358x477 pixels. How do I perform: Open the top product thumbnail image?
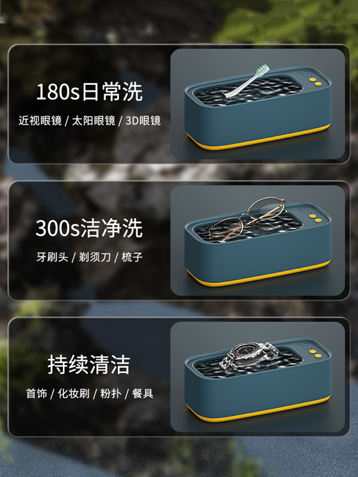point(258,104)
